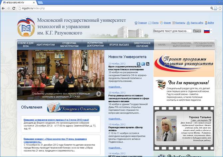Open the РАБОТОДАТЕЛЯМ, ВЫПУСКНИКАМ menu

click(x=181, y=45)
